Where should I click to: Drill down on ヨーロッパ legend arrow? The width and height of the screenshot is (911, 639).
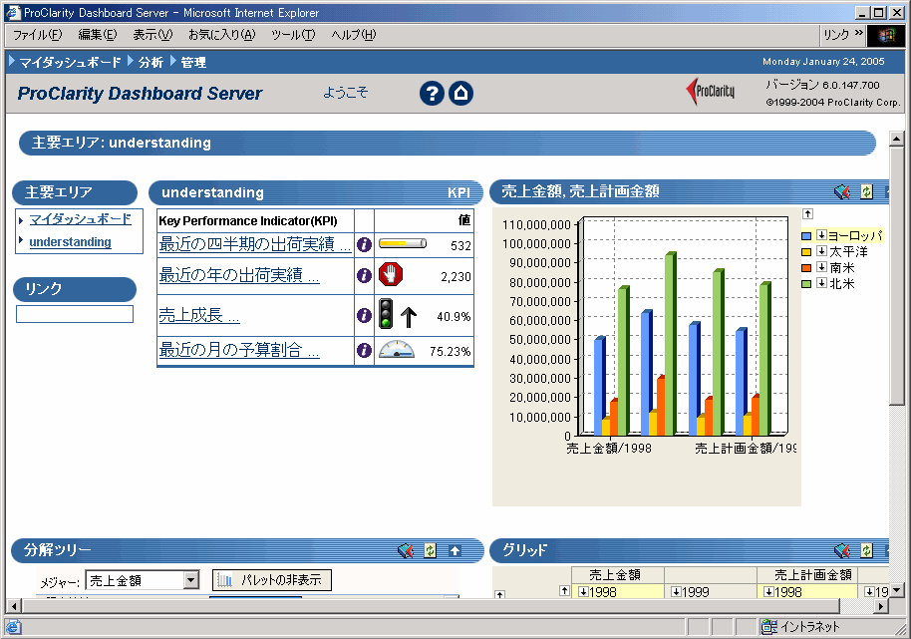click(821, 235)
